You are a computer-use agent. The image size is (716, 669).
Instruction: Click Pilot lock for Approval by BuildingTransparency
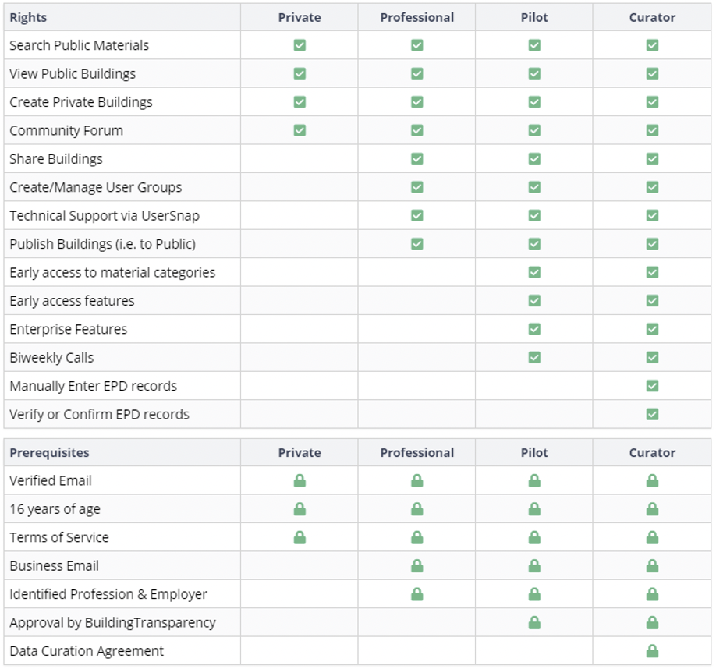pos(534,623)
